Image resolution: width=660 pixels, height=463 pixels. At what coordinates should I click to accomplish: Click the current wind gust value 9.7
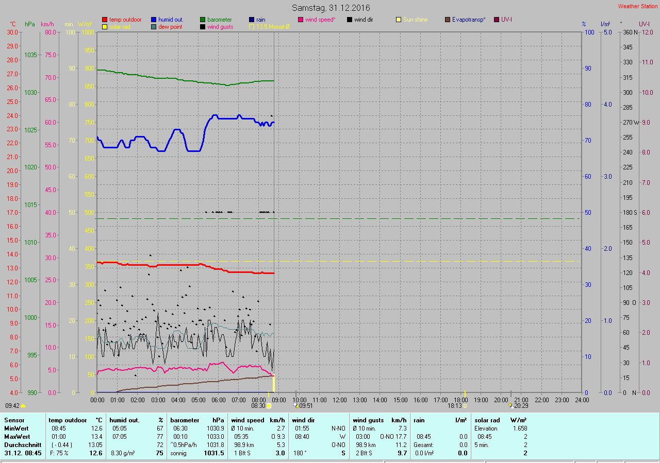402,453
